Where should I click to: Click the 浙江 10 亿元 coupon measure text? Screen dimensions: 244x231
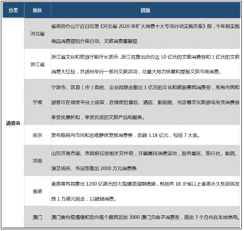[x=145, y=64]
